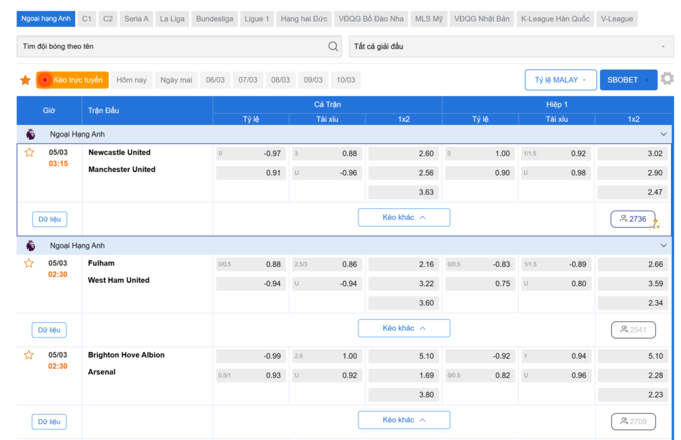Open Dữ liệu for Brighton match
Image resolution: width=681 pixels, height=440 pixels.
coord(49,422)
